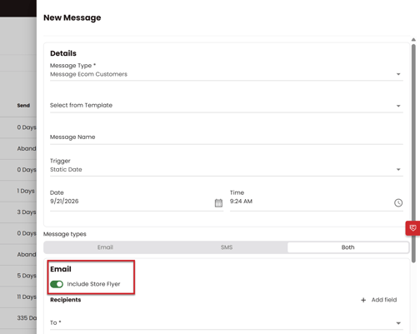Click the Recipients label

[x=66, y=300]
